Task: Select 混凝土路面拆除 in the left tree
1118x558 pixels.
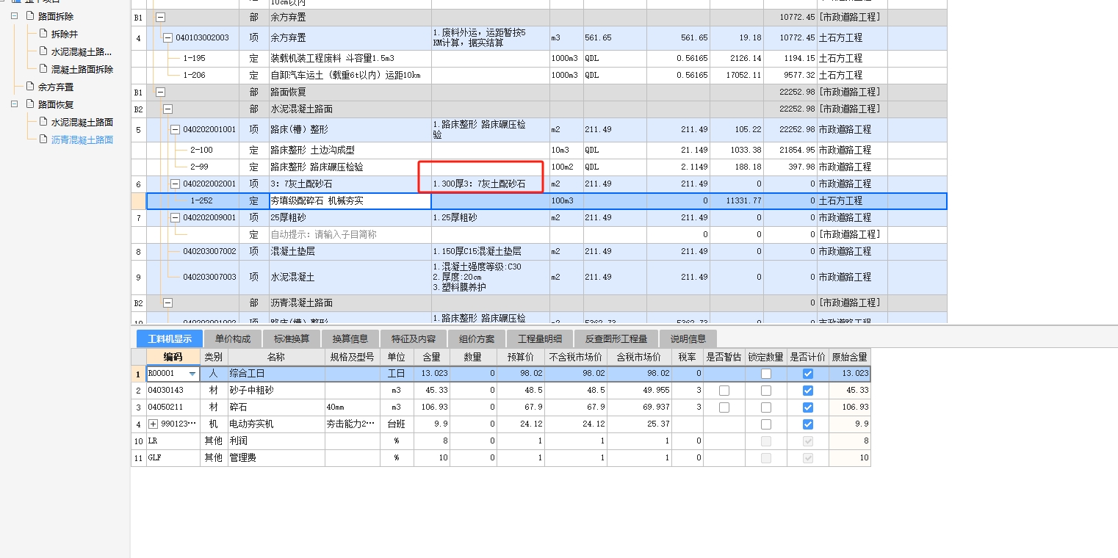Action: [82, 69]
